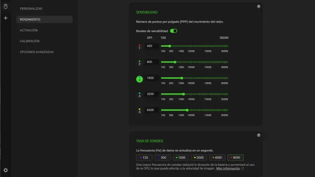This screenshot has width=315, height=177.
Task: Open help for Tasa de sondeo section
Action: coord(258,135)
